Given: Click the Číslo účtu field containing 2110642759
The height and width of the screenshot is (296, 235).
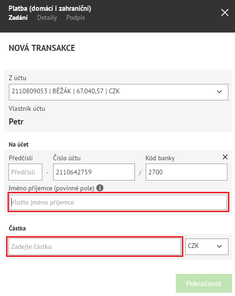Looking at the screenshot, I should 94,172.
